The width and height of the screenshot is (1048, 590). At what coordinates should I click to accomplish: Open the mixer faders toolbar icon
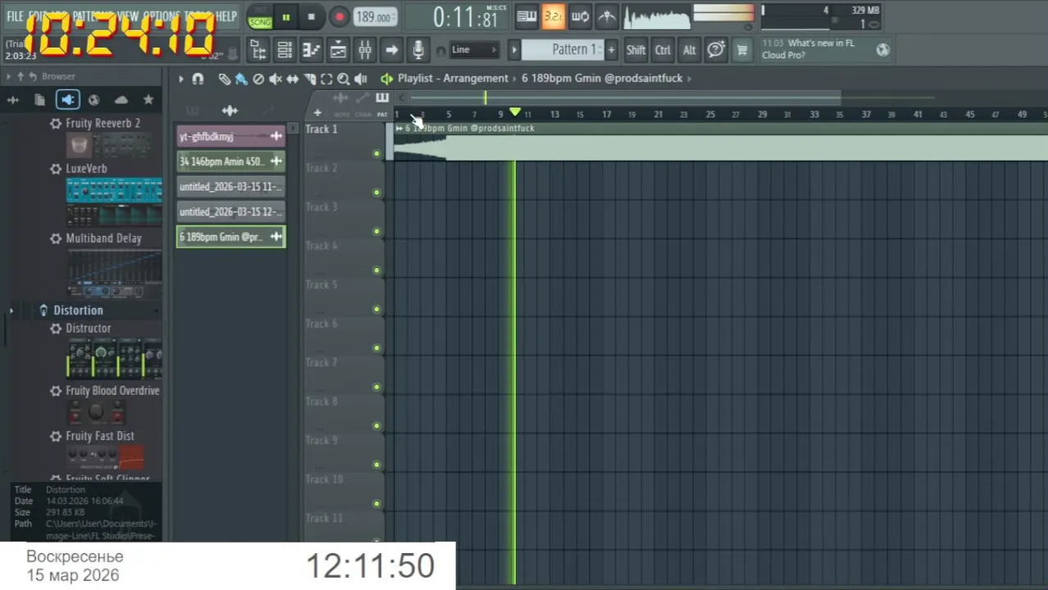(365, 50)
